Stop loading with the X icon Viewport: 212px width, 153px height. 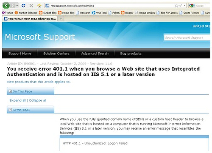31,6
